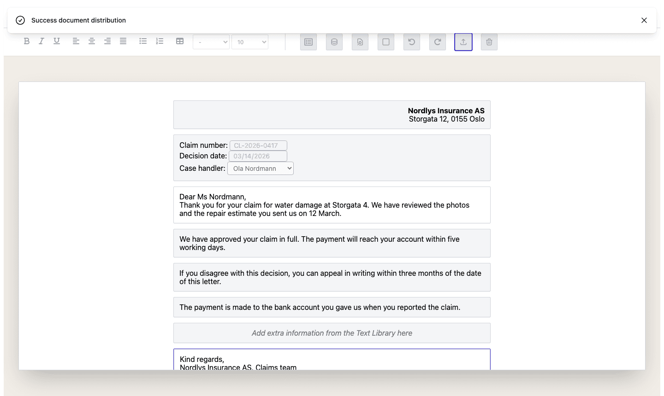Open the Case handler dropdown

(x=261, y=169)
